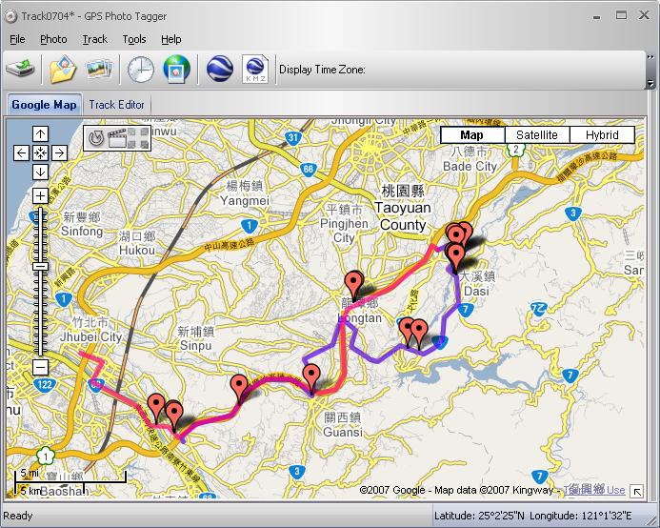Click the four-squares grid icon on map
Viewport: 660px width, 528px height.
pyautogui.click(x=138, y=138)
